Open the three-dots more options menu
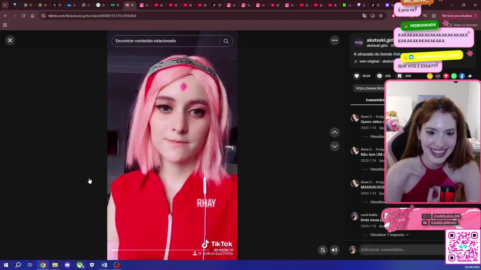Viewport: 481px width, 270px height. (x=334, y=40)
